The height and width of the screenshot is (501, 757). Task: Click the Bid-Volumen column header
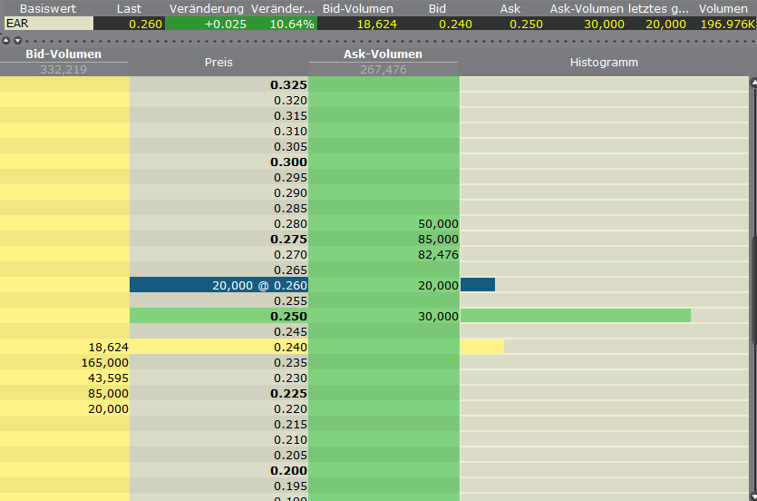[x=63, y=54]
